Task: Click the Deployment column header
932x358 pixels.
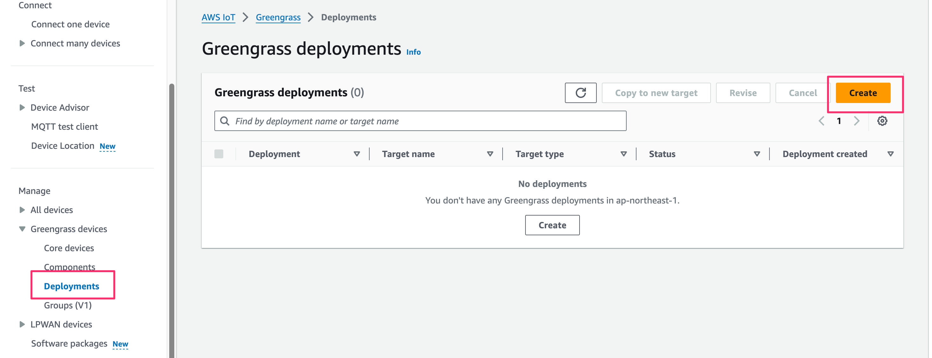Action: [x=274, y=154]
